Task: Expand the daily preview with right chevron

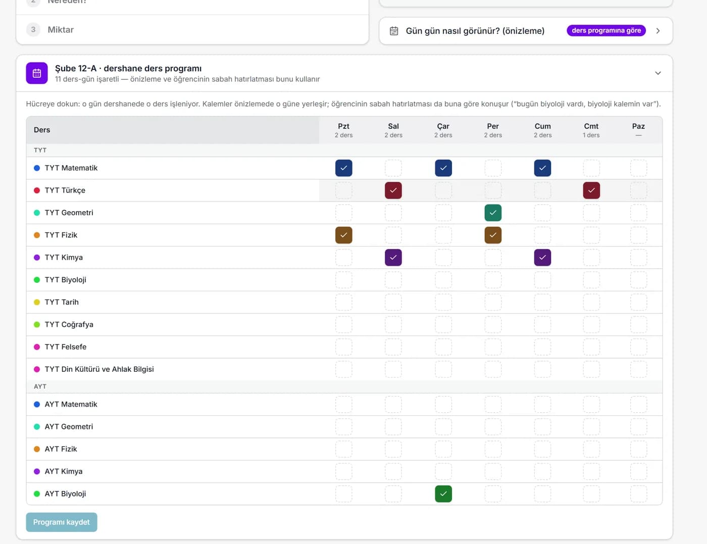Action: (658, 31)
